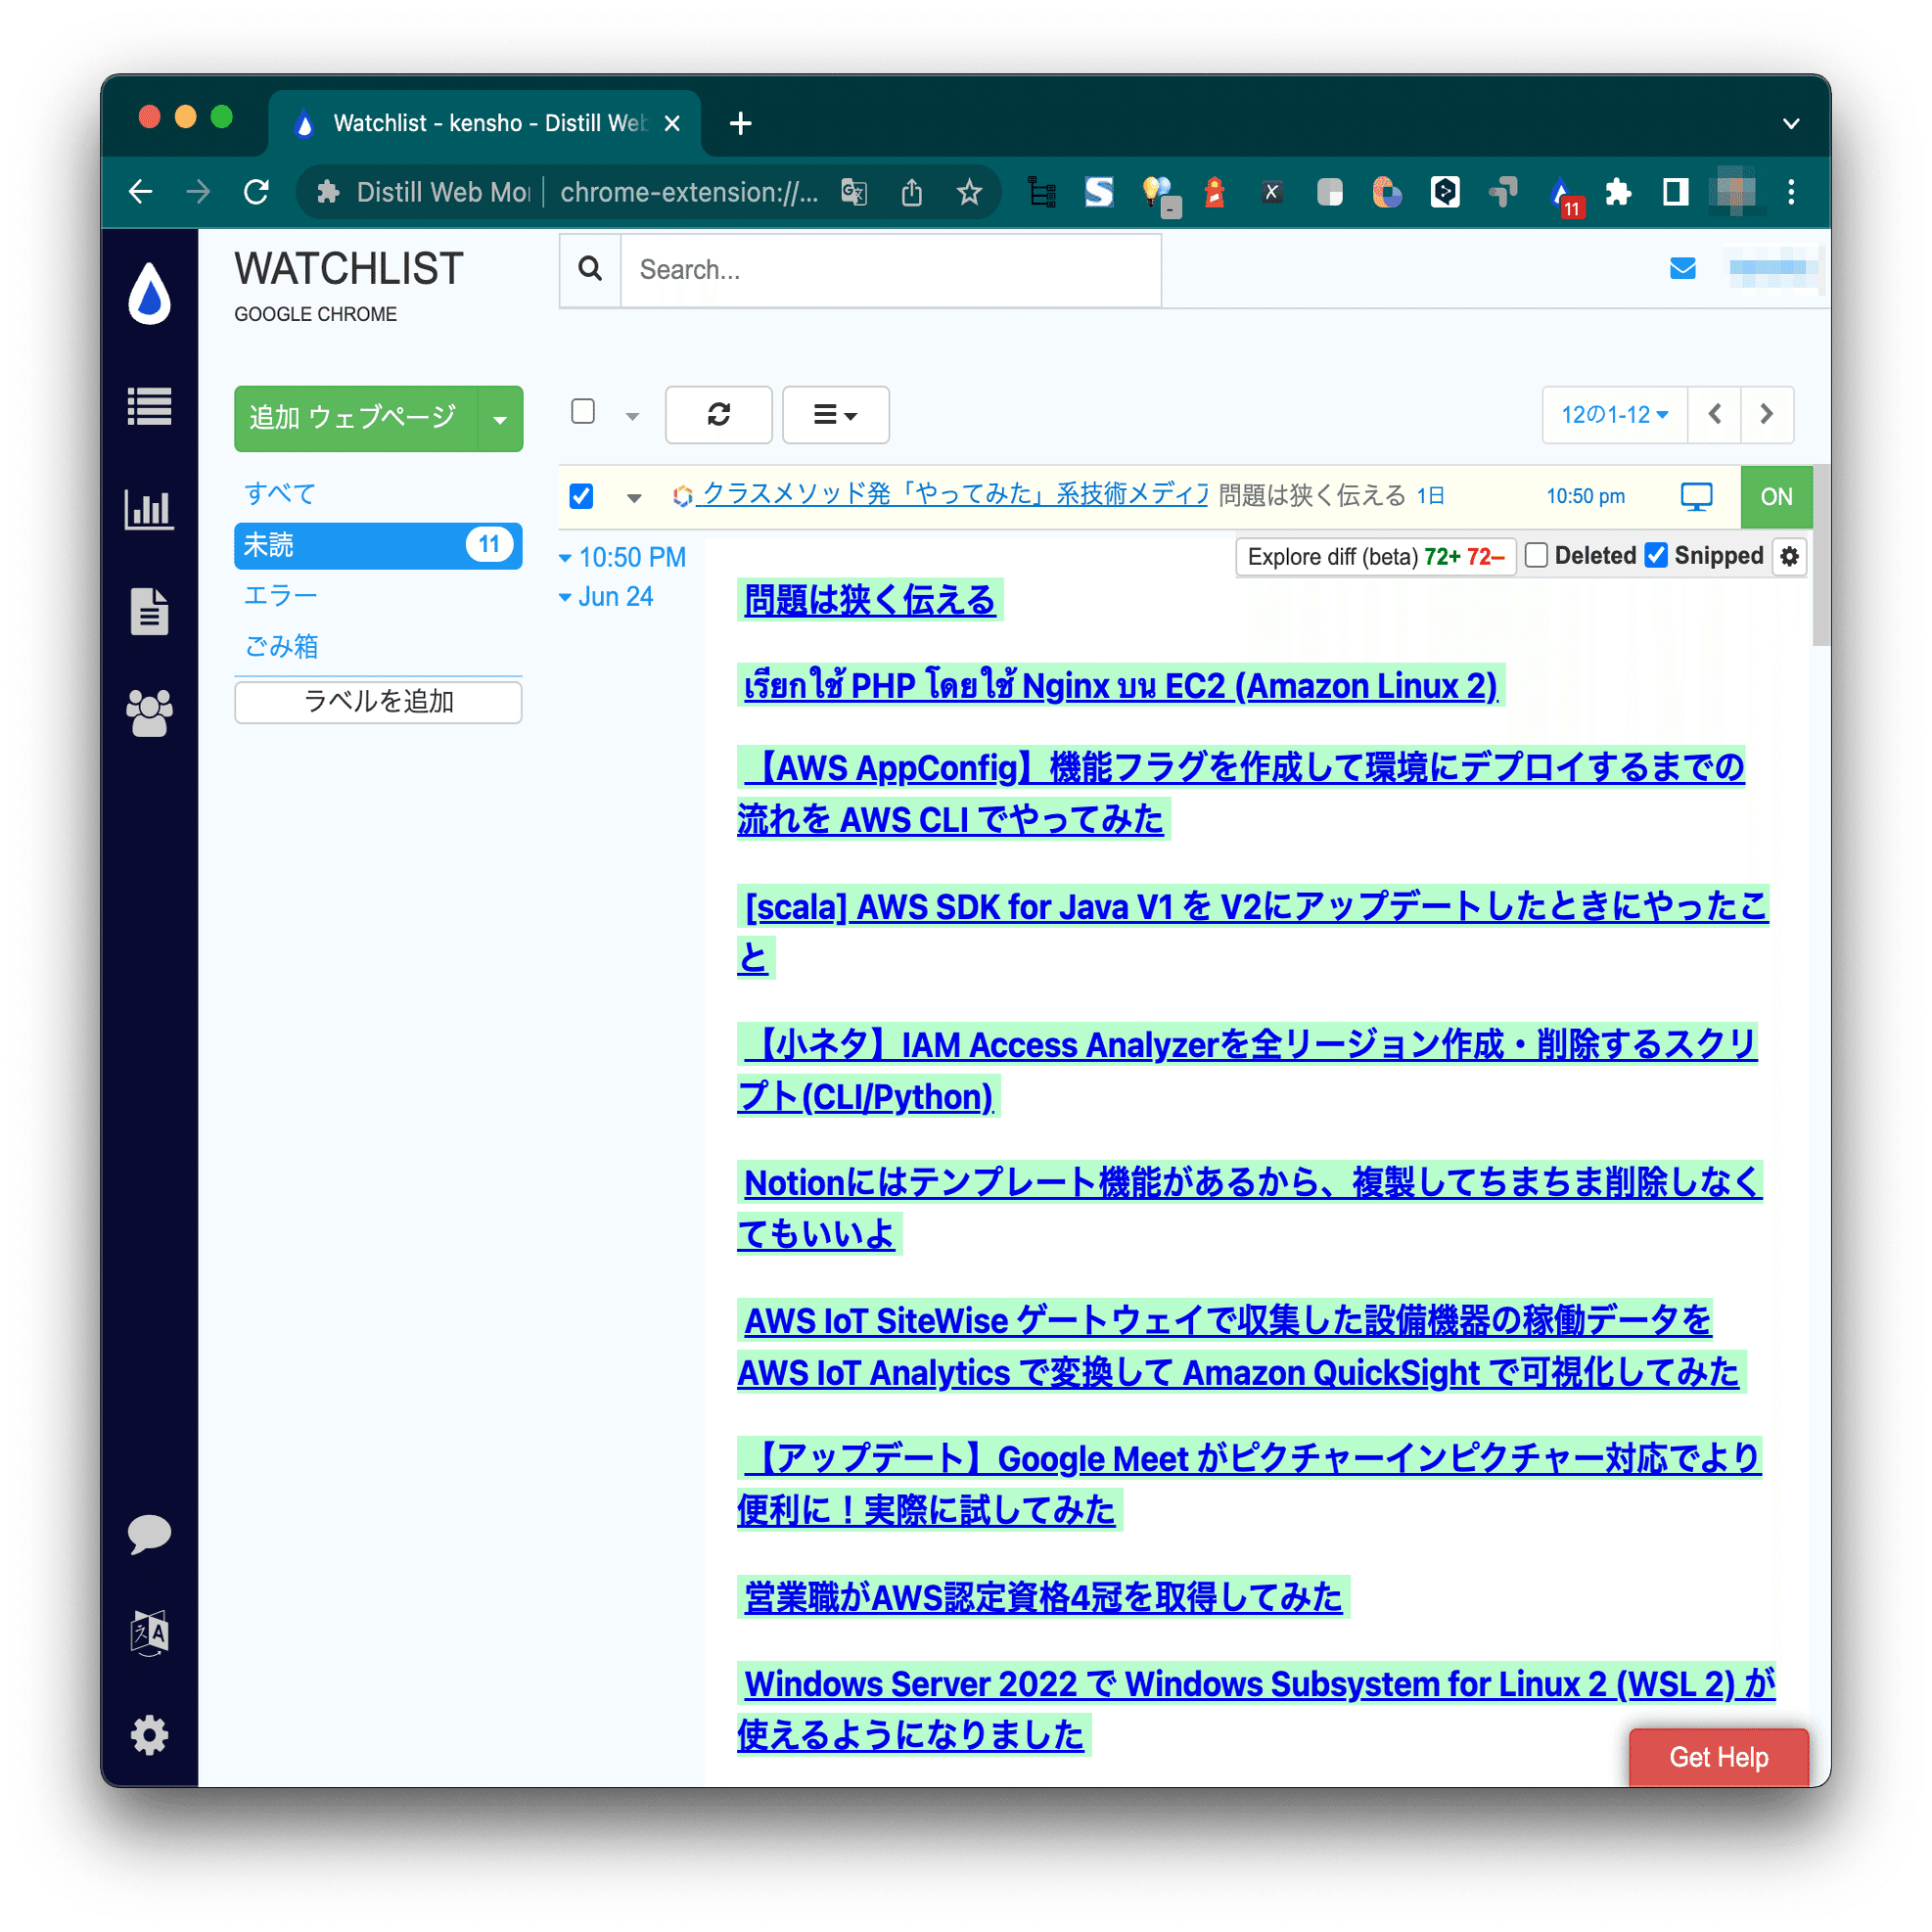The image size is (1932, 1932).
Task: Uncheck the Snipped checkbox
Action: pos(1656,555)
